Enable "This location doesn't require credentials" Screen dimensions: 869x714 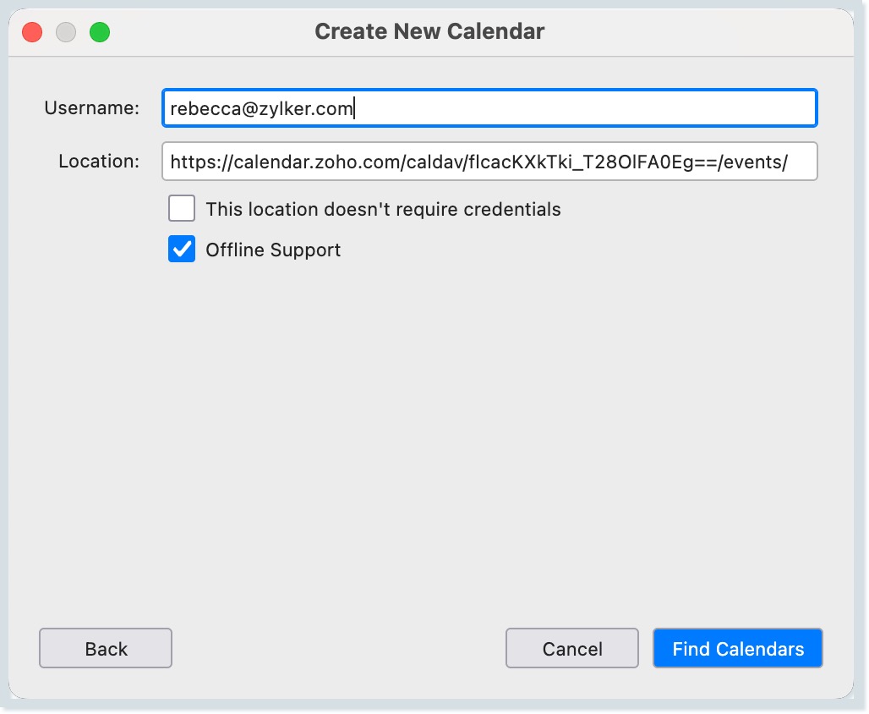click(182, 208)
